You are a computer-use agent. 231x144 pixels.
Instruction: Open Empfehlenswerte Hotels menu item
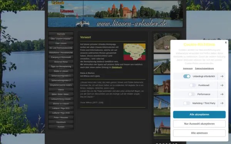click(x=61, y=85)
